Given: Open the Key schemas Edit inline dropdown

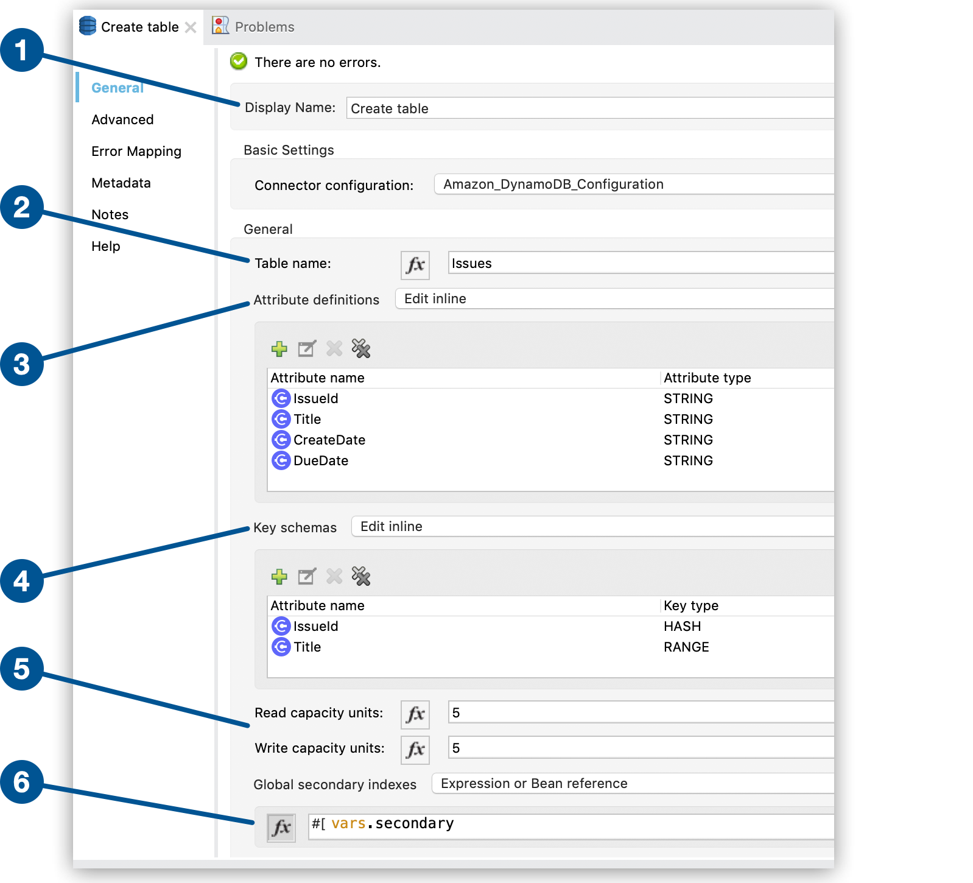Looking at the screenshot, I should [x=592, y=527].
